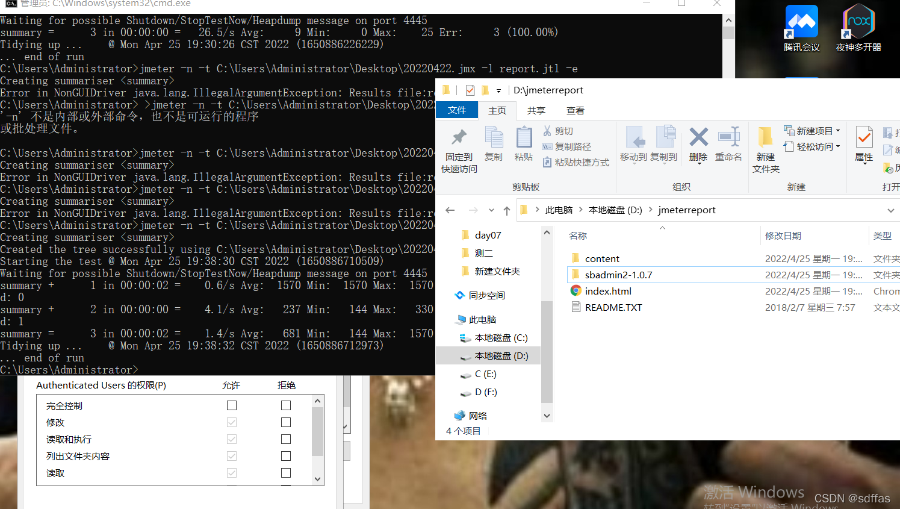900x509 pixels.
Task: Click the Local Disk (D:) breadcrumb
Action: click(x=615, y=210)
